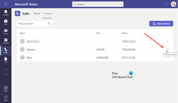Open Help in the sidebar

coord(6,98)
